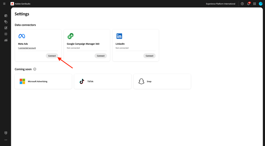Click the Adobe GenStudio logo

click(x=12, y=4)
